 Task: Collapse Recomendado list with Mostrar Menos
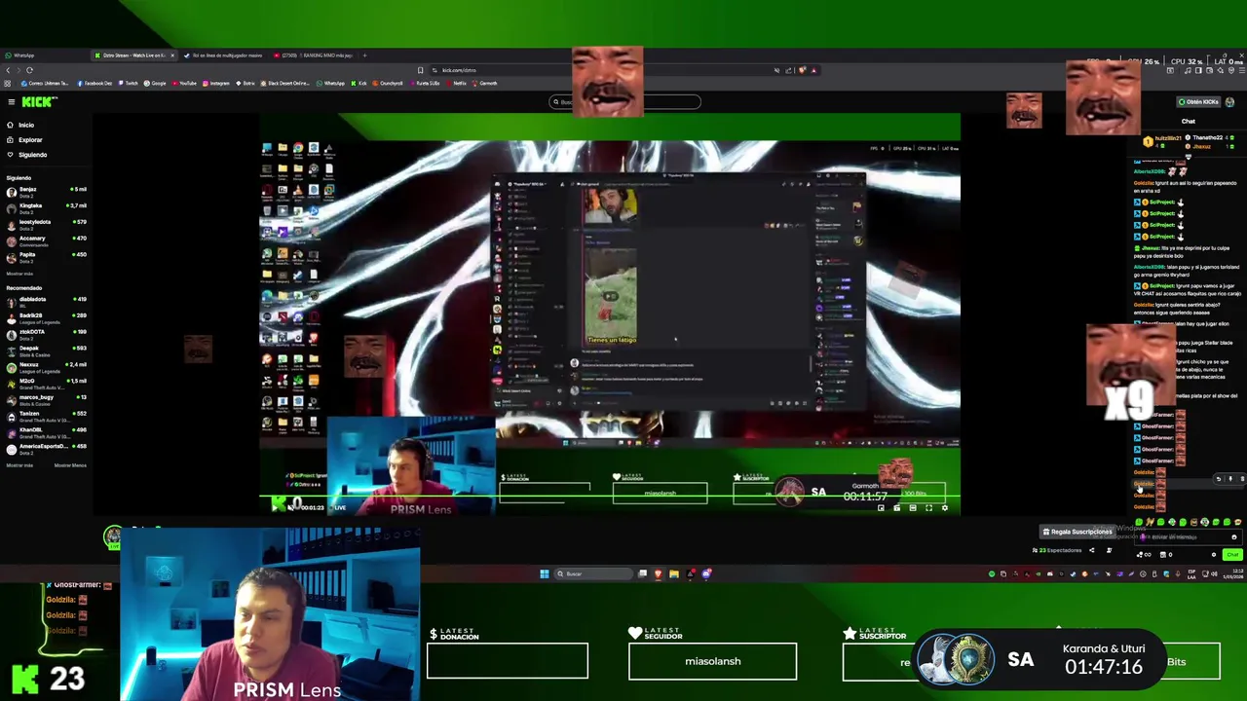(70, 465)
